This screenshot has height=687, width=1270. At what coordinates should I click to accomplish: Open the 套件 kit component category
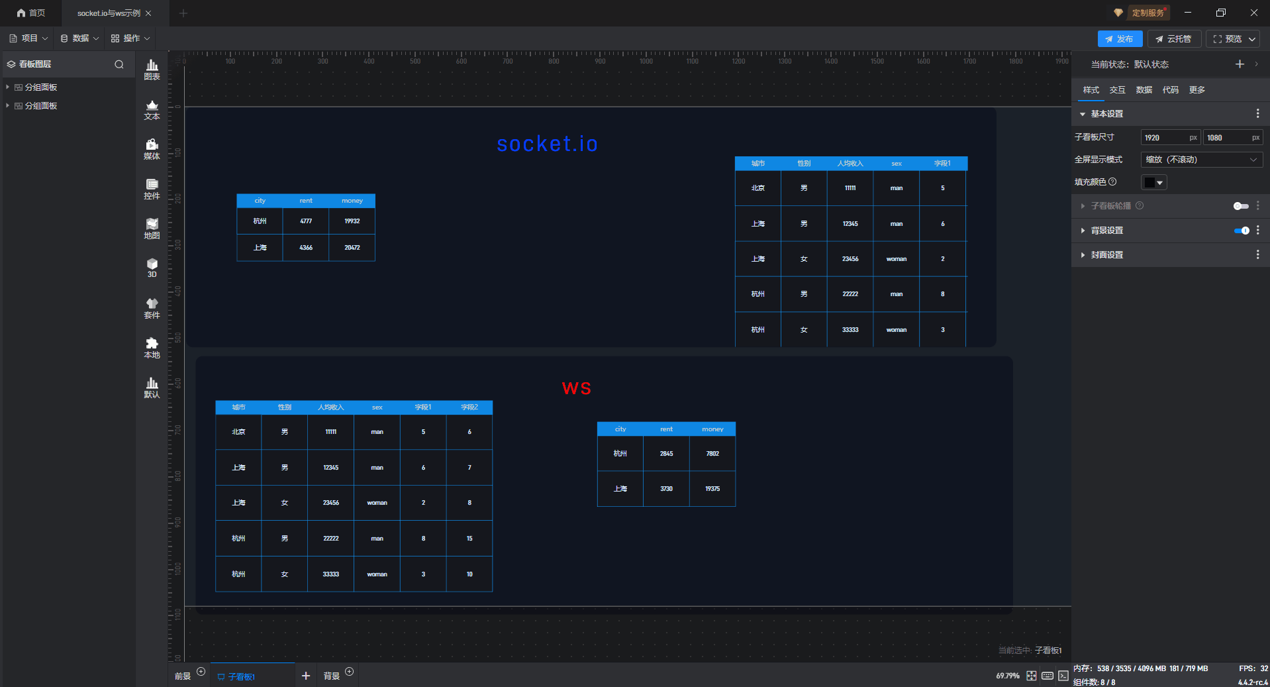[152, 308]
